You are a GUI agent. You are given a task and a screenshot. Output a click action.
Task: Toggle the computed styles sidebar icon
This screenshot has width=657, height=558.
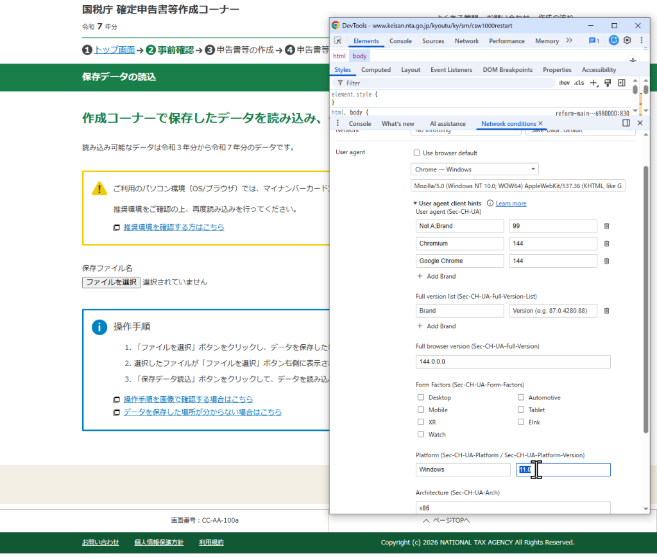621,83
